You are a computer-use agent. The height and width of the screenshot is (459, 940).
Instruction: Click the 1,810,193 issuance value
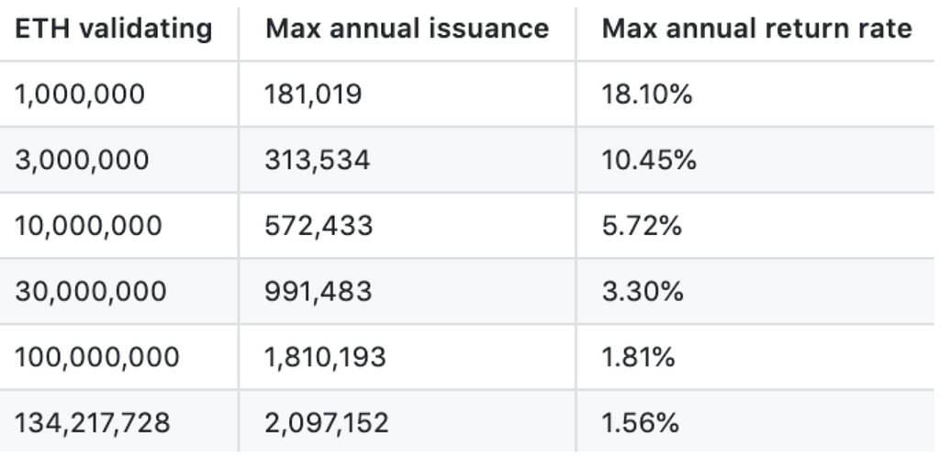pos(326,357)
